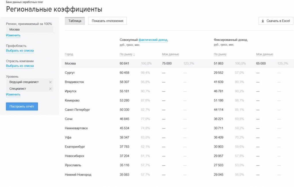The image size is (294, 187).
Task: Sort table by Город column
Action: click(69, 54)
